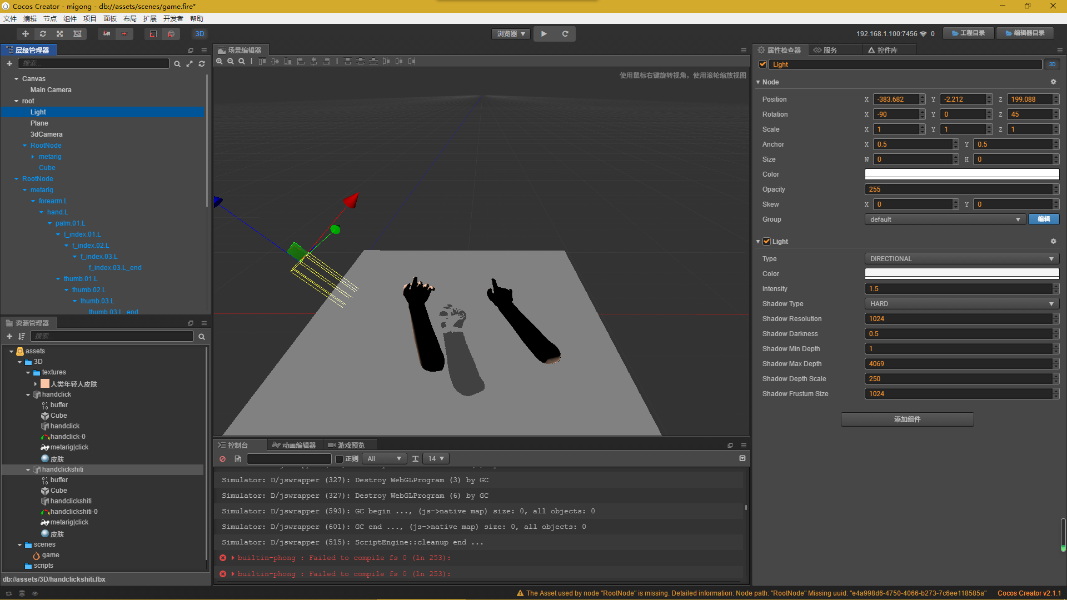
Task: Click the refresh preview icon
Action: [x=565, y=34]
